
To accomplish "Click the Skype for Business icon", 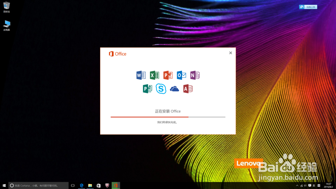I will tap(161, 89).
